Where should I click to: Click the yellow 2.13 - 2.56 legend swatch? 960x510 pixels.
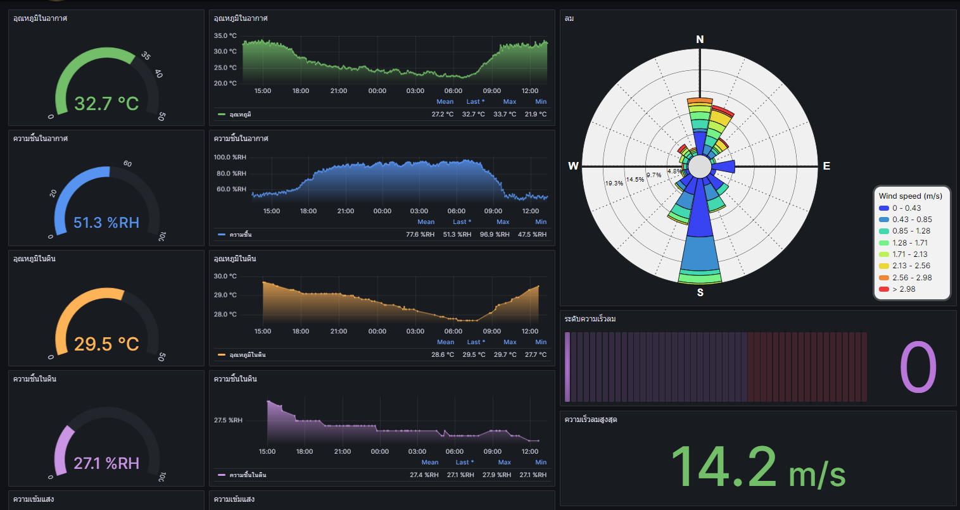click(884, 266)
